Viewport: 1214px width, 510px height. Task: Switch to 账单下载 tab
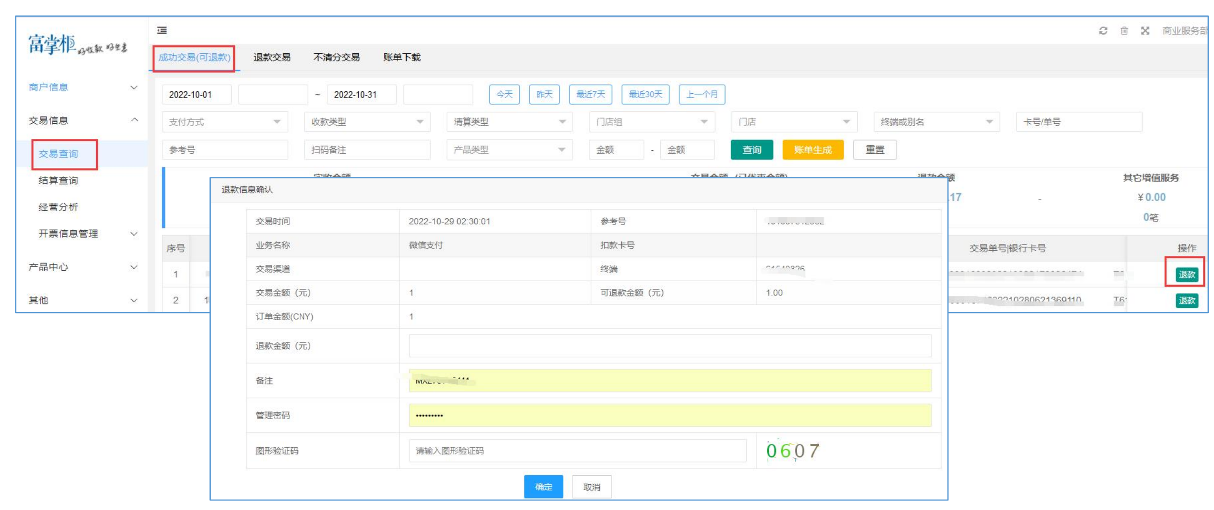click(401, 57)
